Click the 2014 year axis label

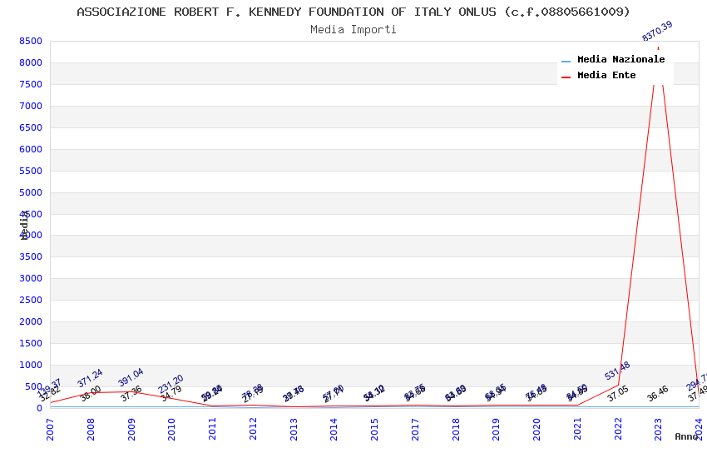[x=334, y=429]
